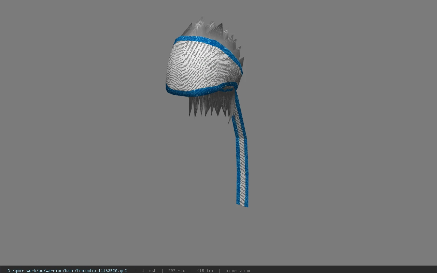Click the file path frezadio_11163520.gr2 in status bar
The width and height of the screenshot is (437, 273).
67,271
